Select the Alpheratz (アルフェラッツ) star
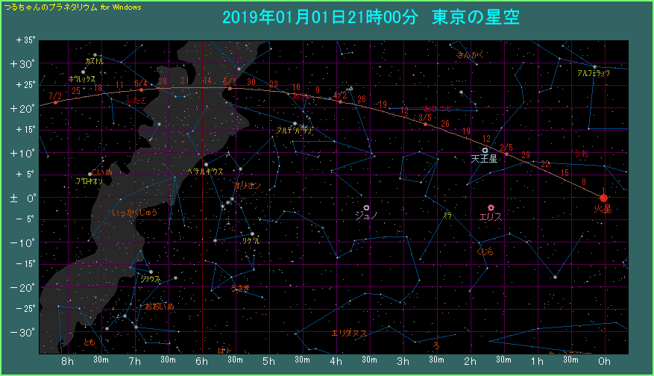The image size is (654, 376). 594,67
